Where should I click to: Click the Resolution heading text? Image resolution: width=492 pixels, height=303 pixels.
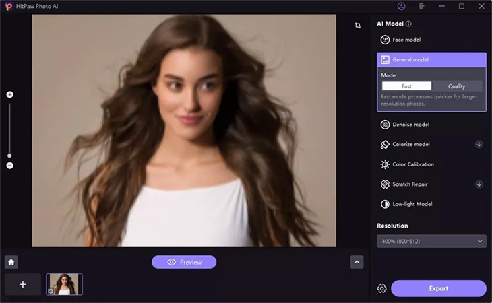point(392,226)
